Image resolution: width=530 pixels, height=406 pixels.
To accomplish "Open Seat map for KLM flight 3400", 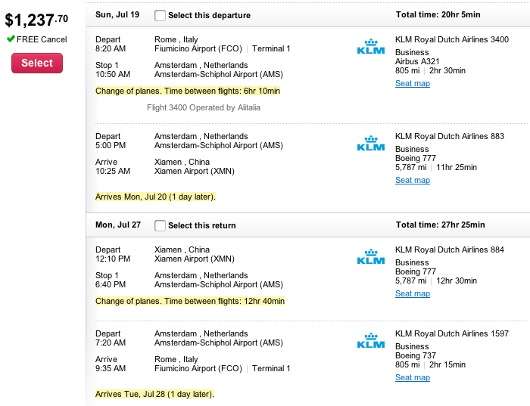I will pos(413,83).
